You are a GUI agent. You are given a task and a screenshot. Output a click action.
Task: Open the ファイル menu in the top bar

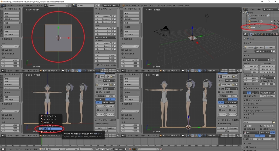click(x=11, y=5)
